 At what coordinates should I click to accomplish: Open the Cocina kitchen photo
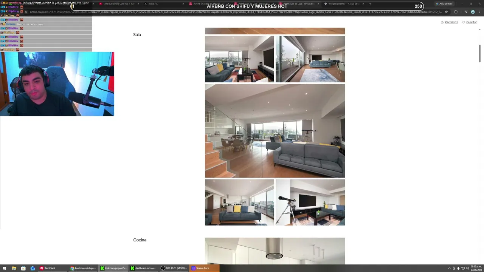tap(275, 251)
